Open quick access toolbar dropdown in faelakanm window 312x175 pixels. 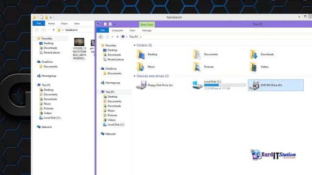pyautogui.click(x=51, y=17)
